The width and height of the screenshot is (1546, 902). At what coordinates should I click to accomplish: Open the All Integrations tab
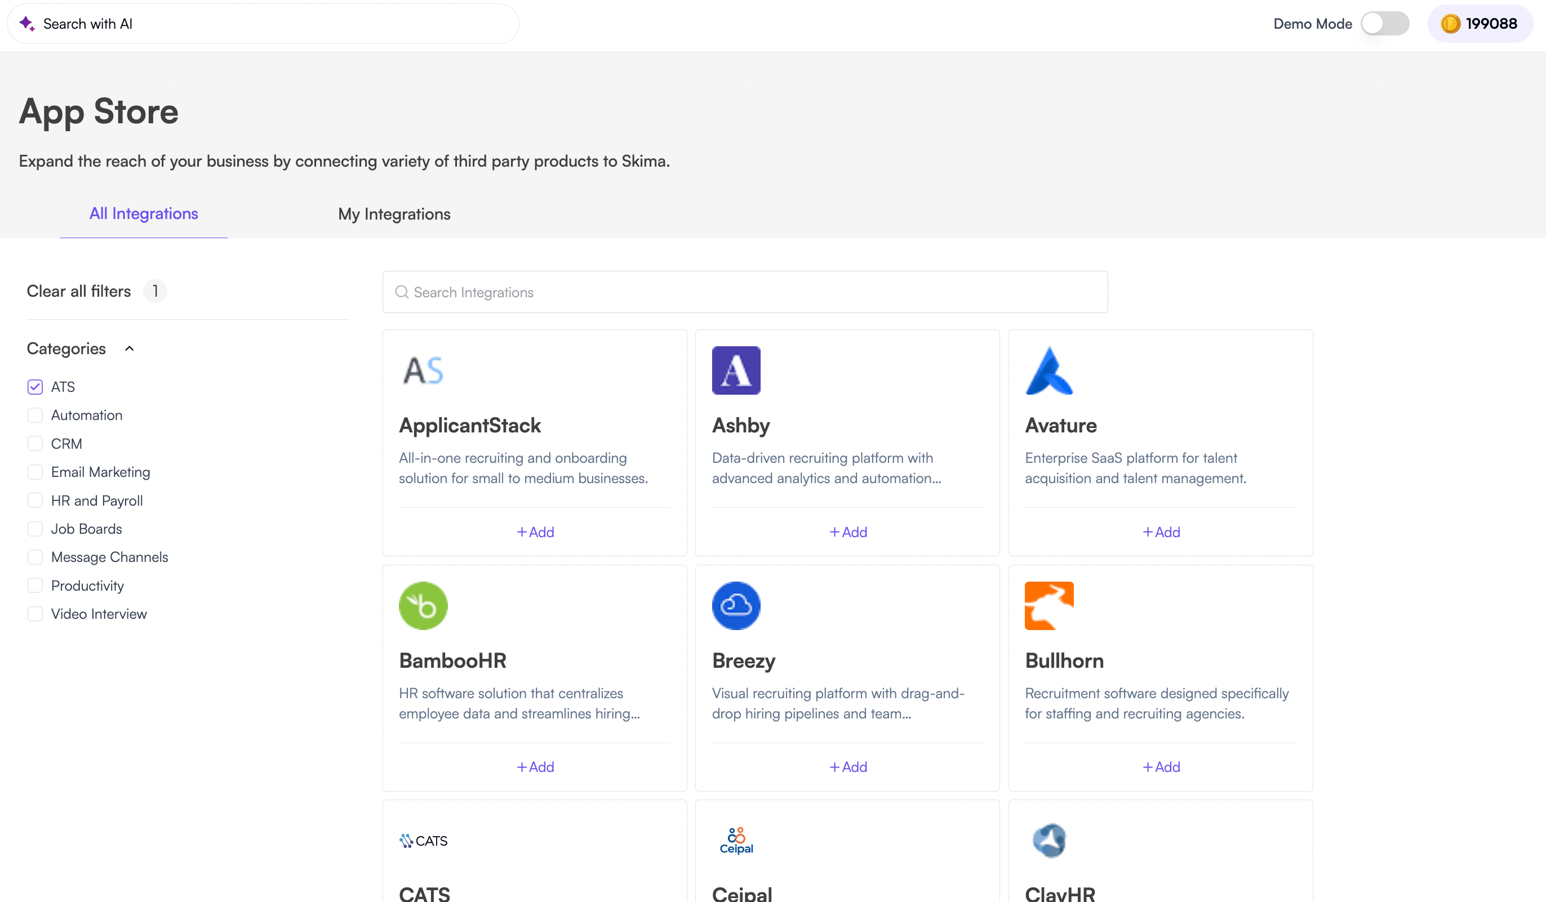point(143,213)
